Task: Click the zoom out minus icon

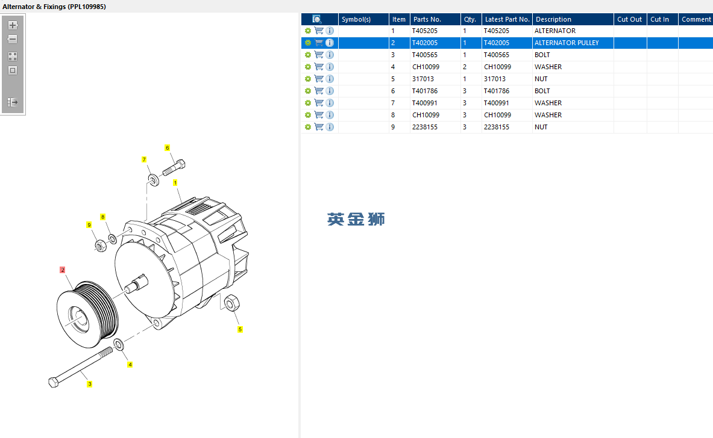Action: (13, 40)
